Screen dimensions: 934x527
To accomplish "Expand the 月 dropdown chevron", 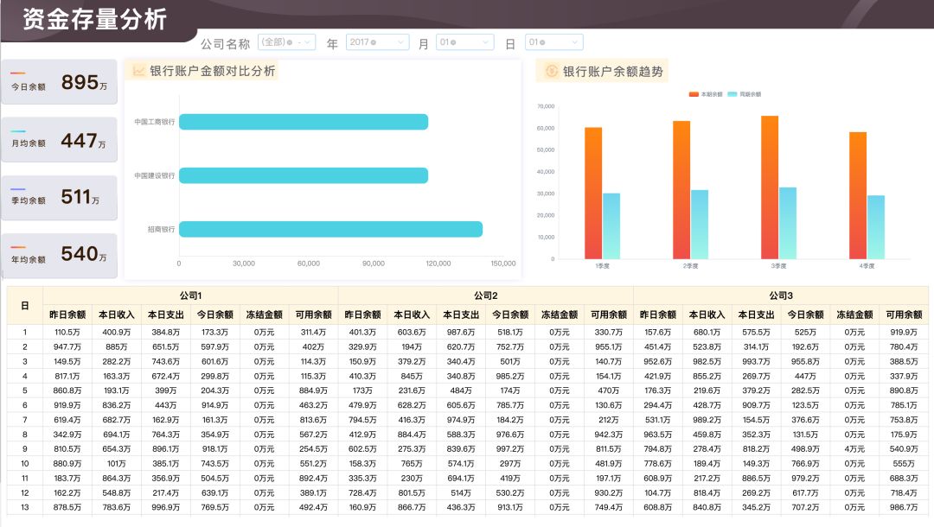I will tap(485, 42).
